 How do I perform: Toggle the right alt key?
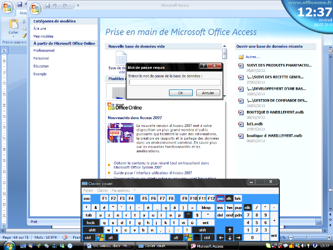click(176, 237)
